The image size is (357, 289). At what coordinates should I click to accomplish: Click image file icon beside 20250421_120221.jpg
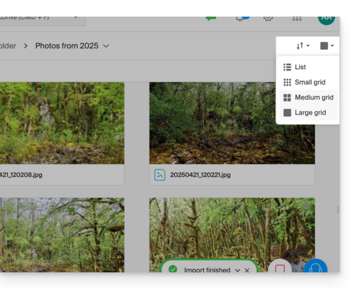tap(160, 175)
